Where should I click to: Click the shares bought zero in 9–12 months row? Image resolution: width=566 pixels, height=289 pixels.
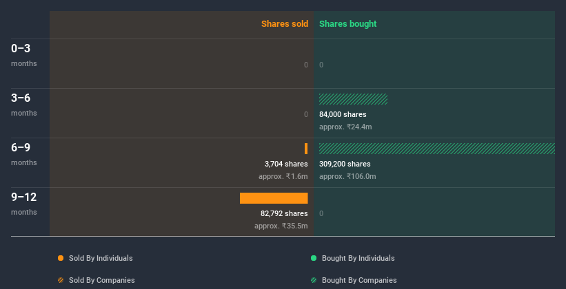(x=321, y=213)
